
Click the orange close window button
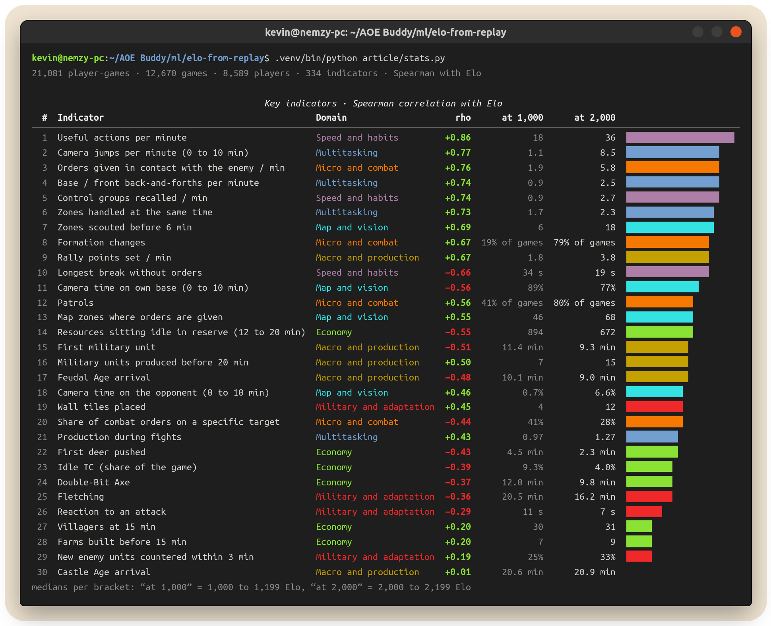point(736,32)
